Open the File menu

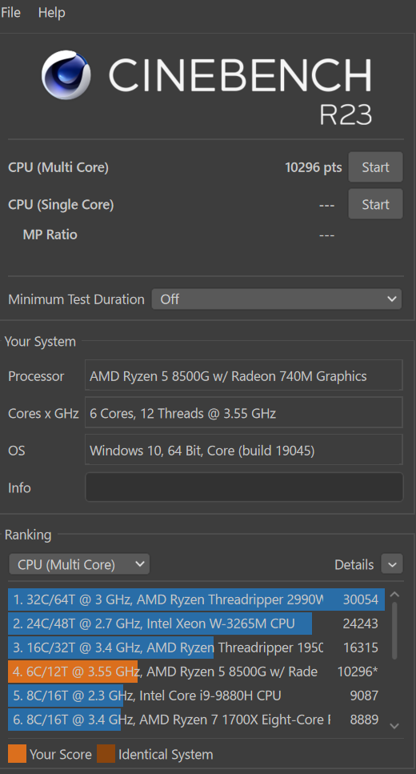10,12
